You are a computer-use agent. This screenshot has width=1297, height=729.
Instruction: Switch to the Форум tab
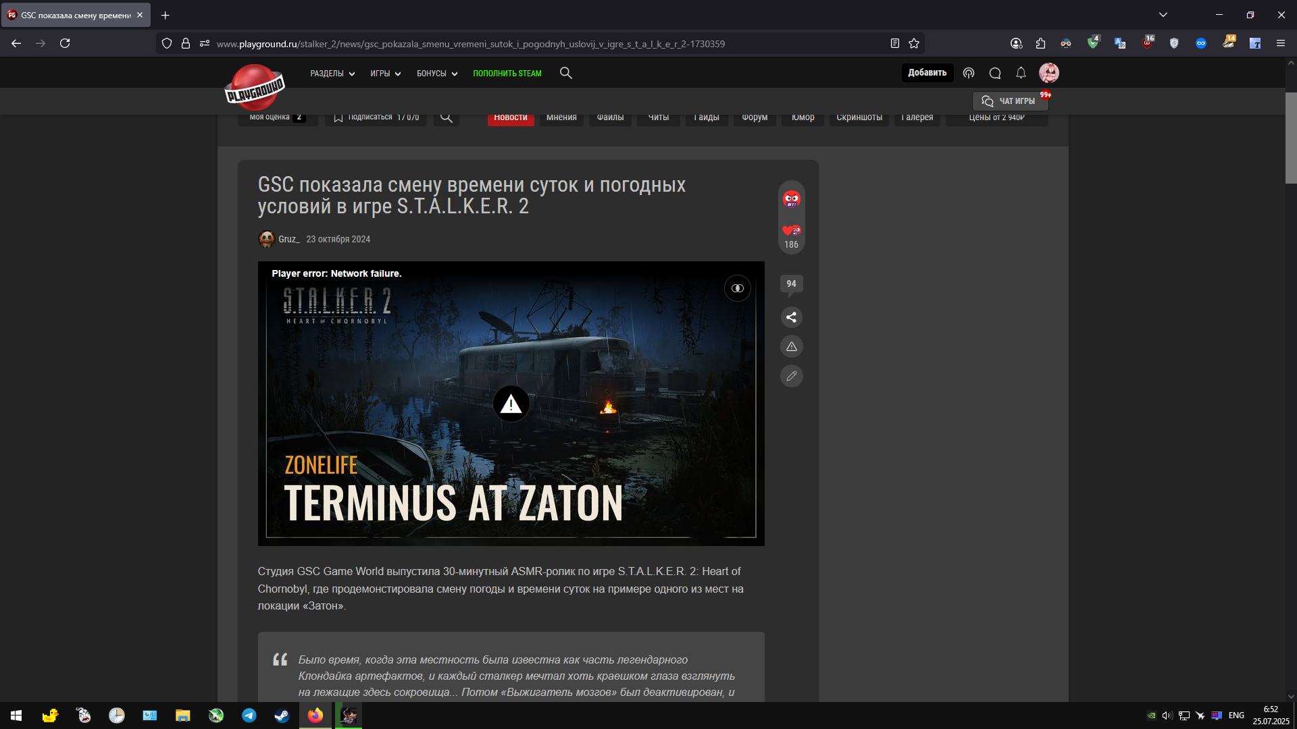point(755,117)
